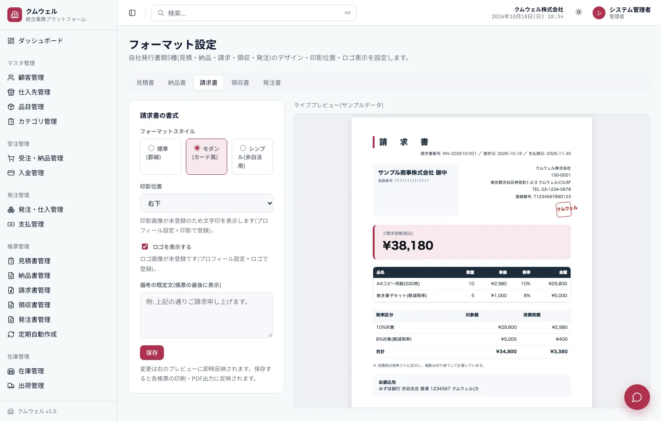Click the 請求書 active tab
This screenshot has width=661, height=421.
point(208,83)
